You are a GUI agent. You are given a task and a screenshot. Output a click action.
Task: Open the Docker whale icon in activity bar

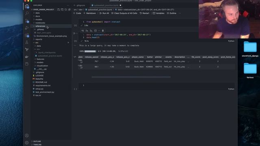[27, 57]
